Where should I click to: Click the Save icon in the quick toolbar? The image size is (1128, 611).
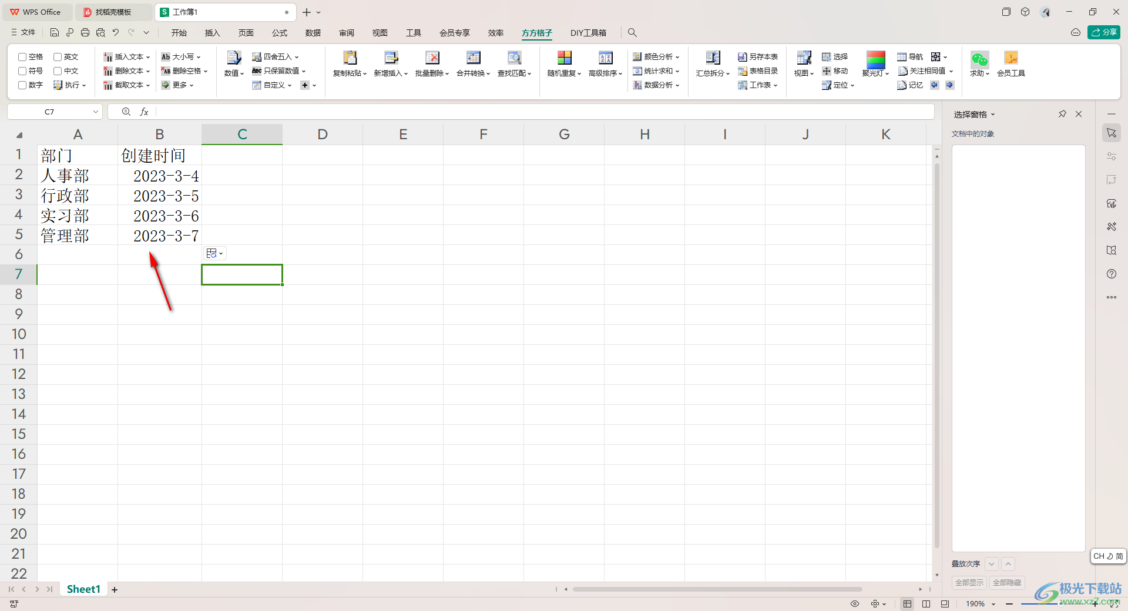click(55, 33)
